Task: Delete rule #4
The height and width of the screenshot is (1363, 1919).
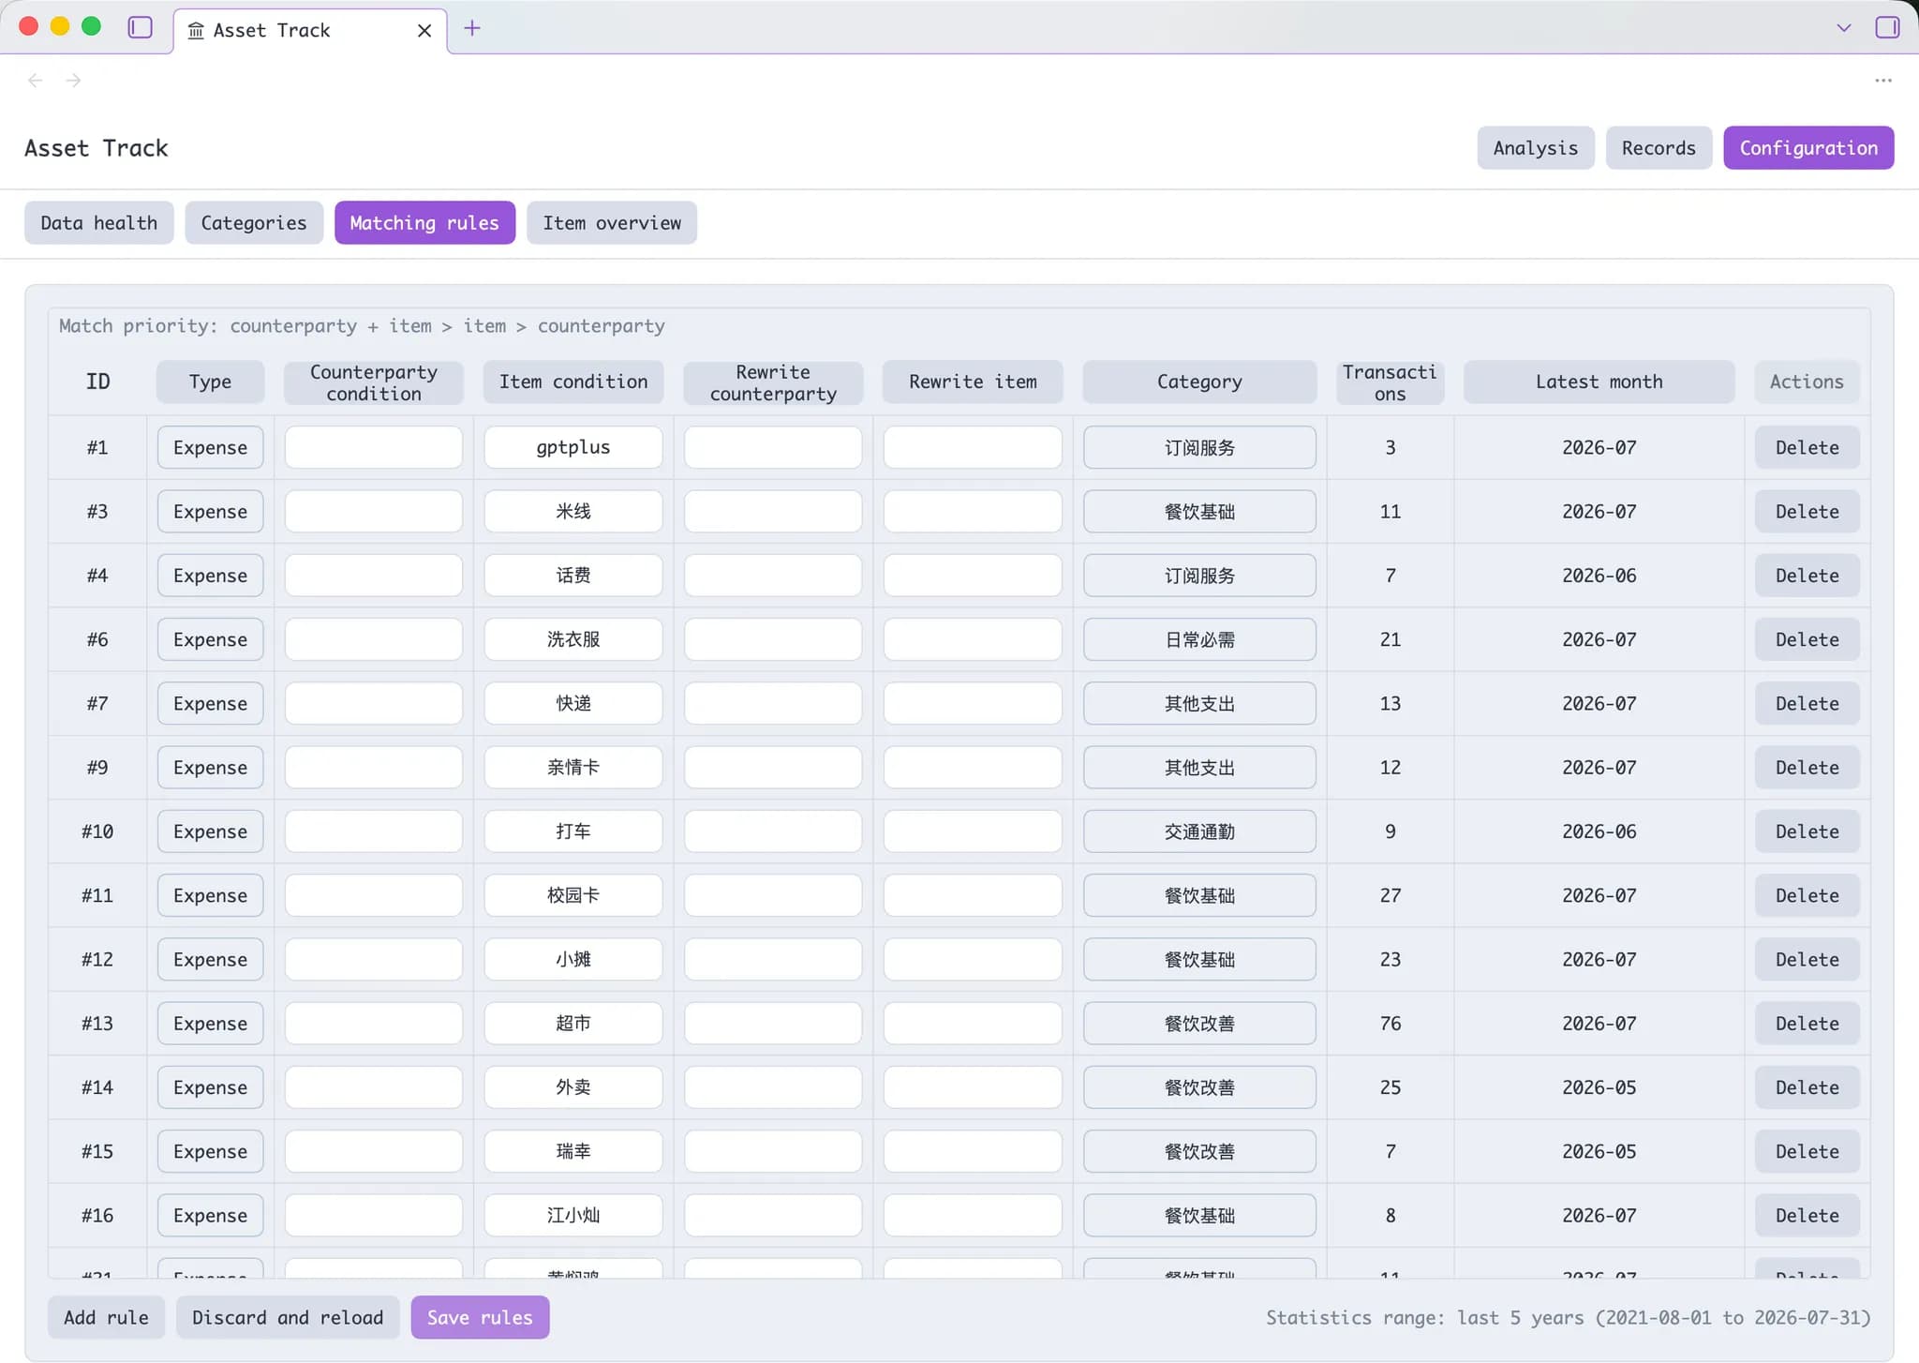Action: tap(1807, 576)
